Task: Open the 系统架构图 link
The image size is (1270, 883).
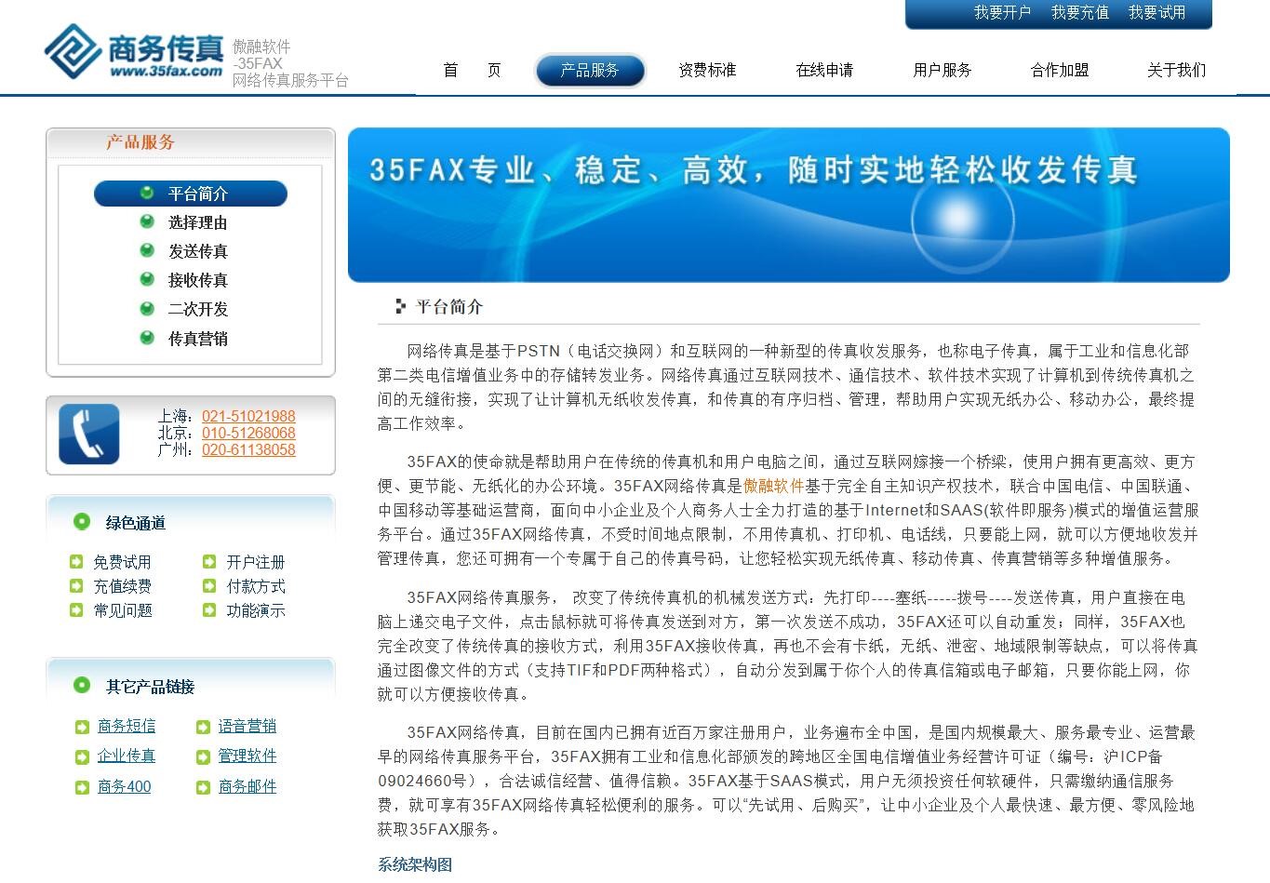Action: pyautogui.click(x=413, y=866)
